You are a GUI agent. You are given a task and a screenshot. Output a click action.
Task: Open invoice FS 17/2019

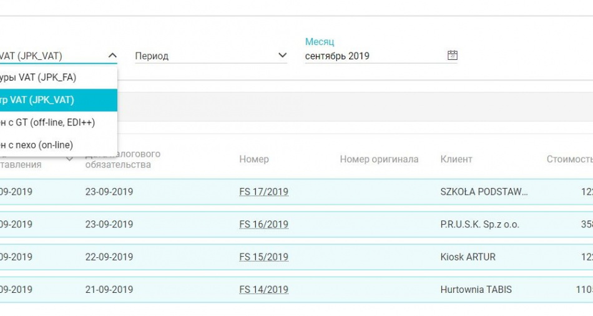click(263, 192)
